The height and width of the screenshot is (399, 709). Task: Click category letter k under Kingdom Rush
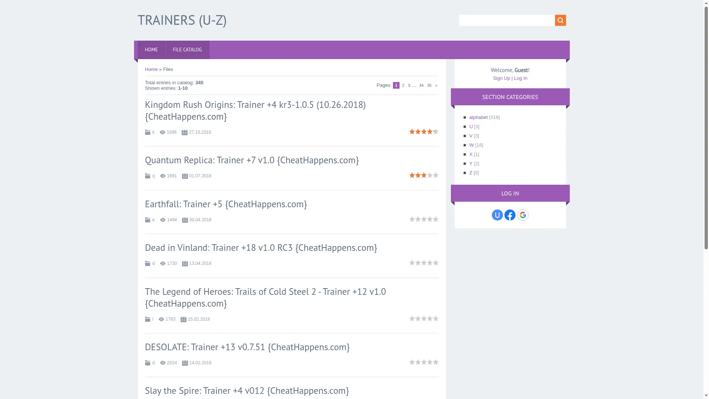[153, 132]
